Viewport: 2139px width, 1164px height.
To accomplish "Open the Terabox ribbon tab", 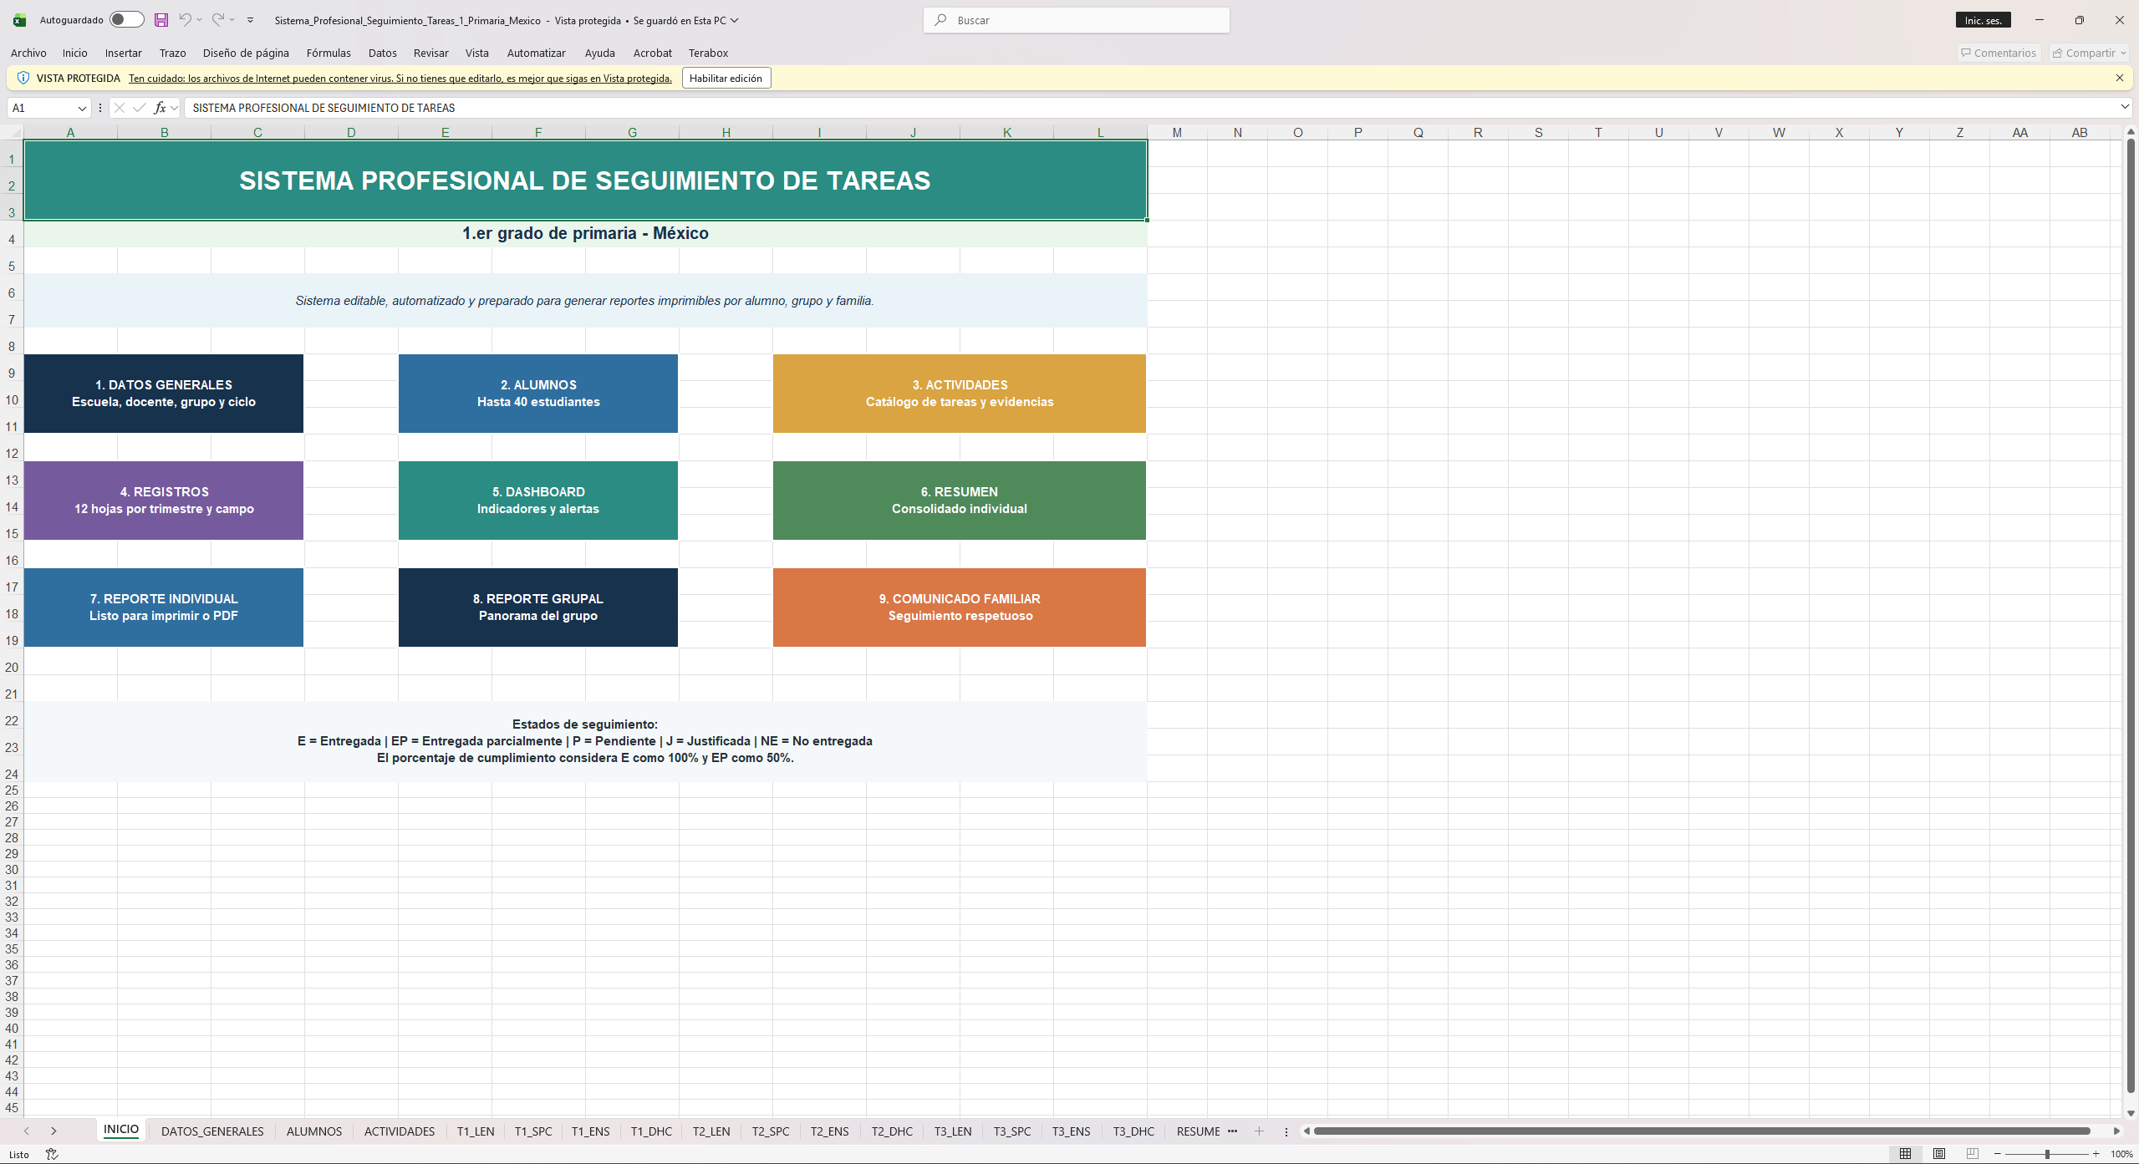I will tap(708, 53).
